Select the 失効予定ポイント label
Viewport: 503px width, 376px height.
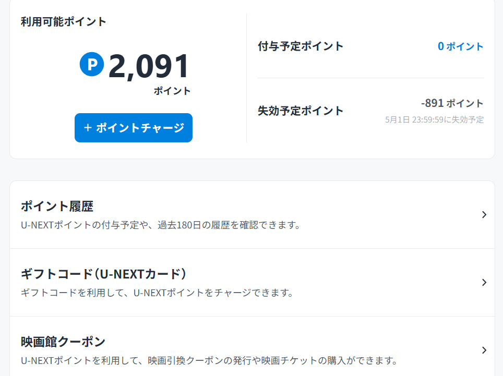click(301, 111)
